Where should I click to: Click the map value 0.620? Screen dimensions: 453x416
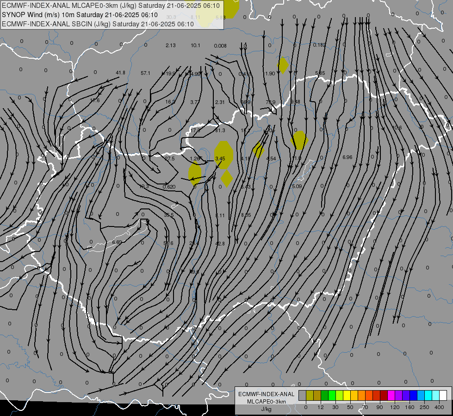point(169,187)
